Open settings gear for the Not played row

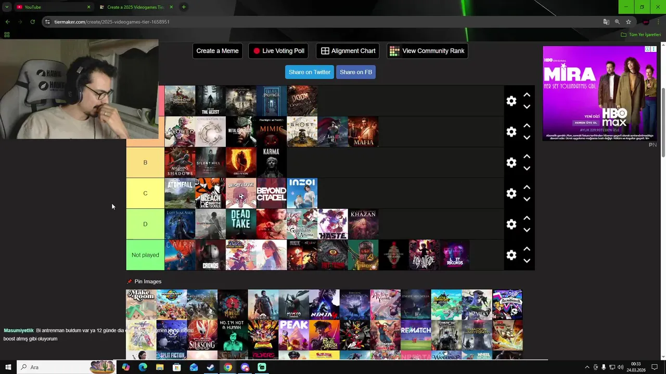pyautogui.click(x=511, y=255)
